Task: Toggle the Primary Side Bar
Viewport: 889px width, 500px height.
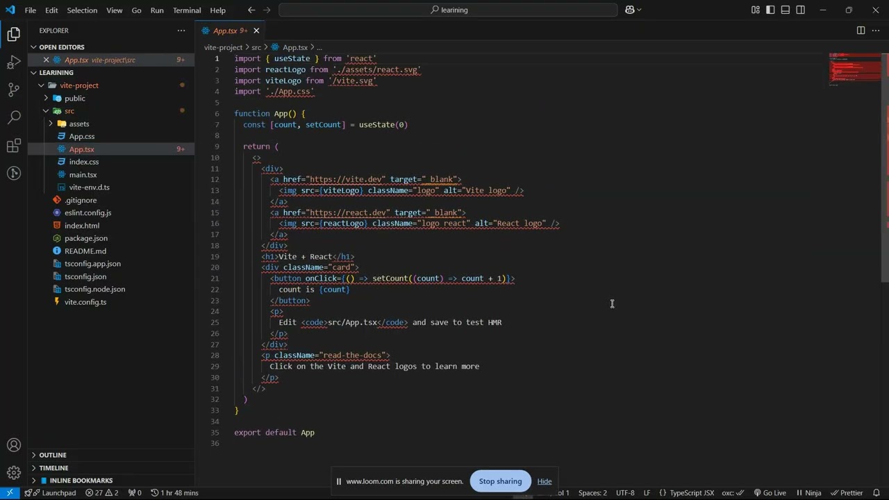Action: click(770, 10)
